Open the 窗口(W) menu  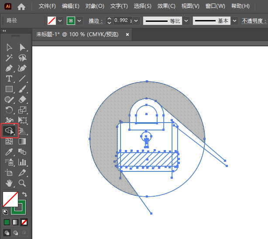215,6
